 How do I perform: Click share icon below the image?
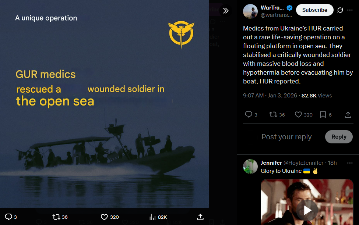click(x=200, y=217)
